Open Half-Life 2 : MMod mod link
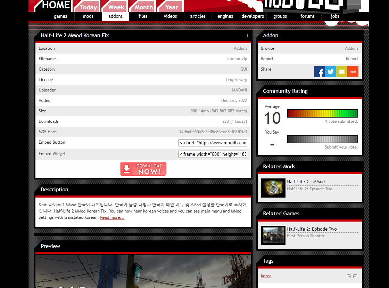Viewport: 389px width, 288px height. tap(306, 182)
